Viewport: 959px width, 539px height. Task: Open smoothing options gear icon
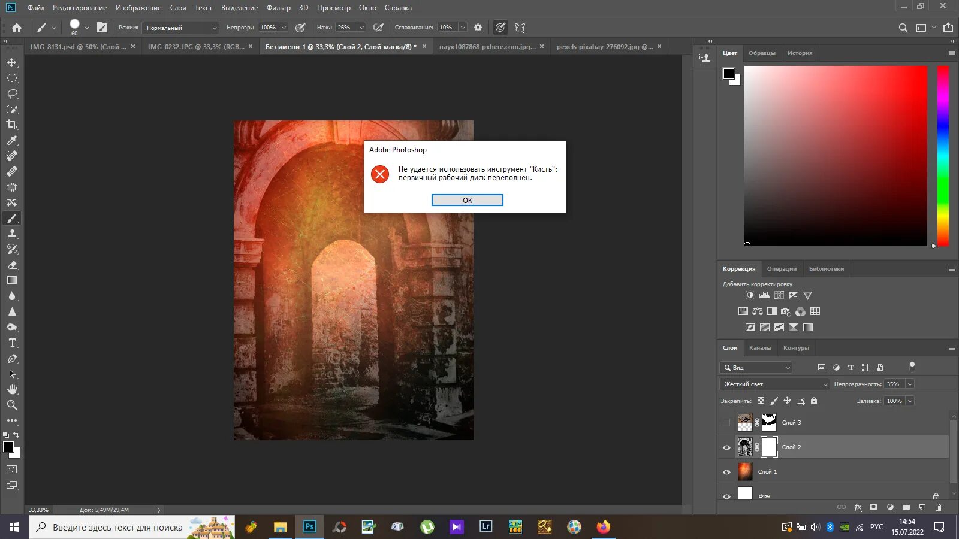pos(478,28)
